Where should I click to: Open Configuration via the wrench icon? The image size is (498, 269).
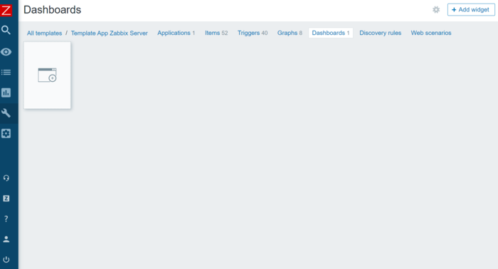pos(6,113)
